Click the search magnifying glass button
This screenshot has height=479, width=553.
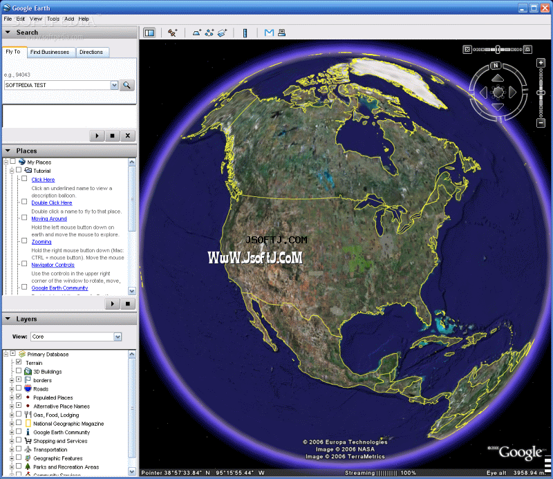point(126,85)
